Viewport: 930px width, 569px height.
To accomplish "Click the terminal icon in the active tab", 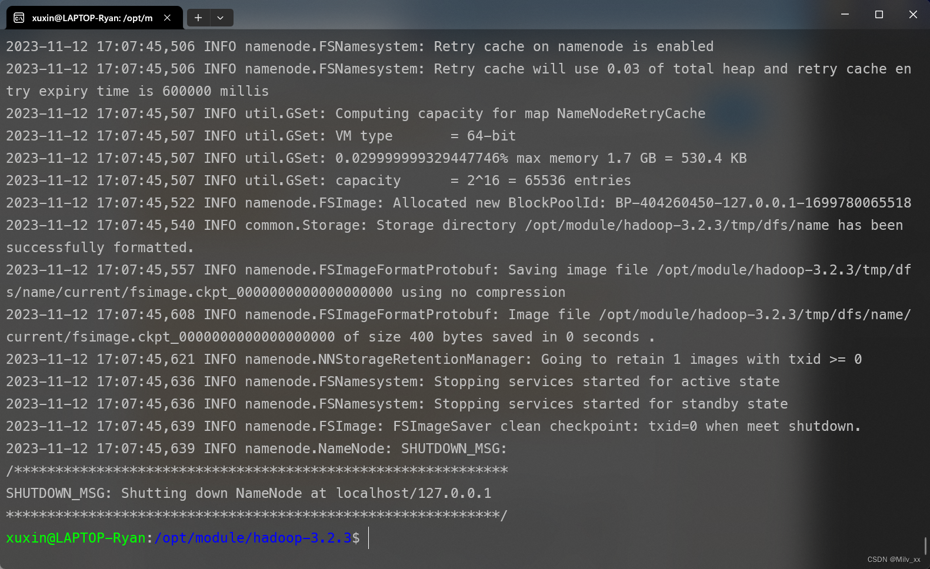I will (x=18, y=18).
